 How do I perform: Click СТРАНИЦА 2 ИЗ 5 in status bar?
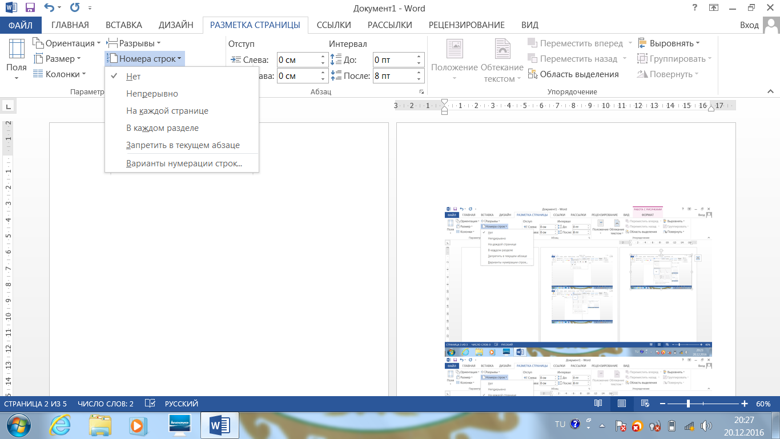(35, 404)
